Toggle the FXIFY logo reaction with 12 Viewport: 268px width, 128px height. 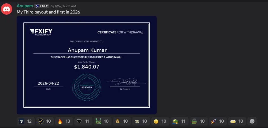coord(26,121)
